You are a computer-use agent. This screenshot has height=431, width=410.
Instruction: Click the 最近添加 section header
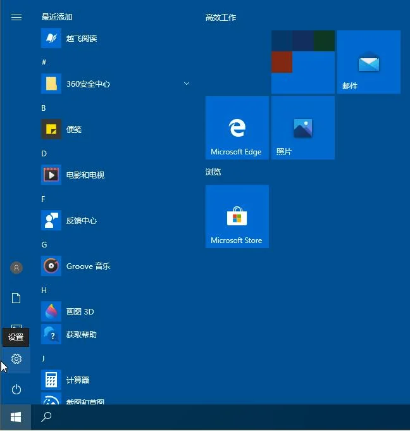(x=57, y=17)
